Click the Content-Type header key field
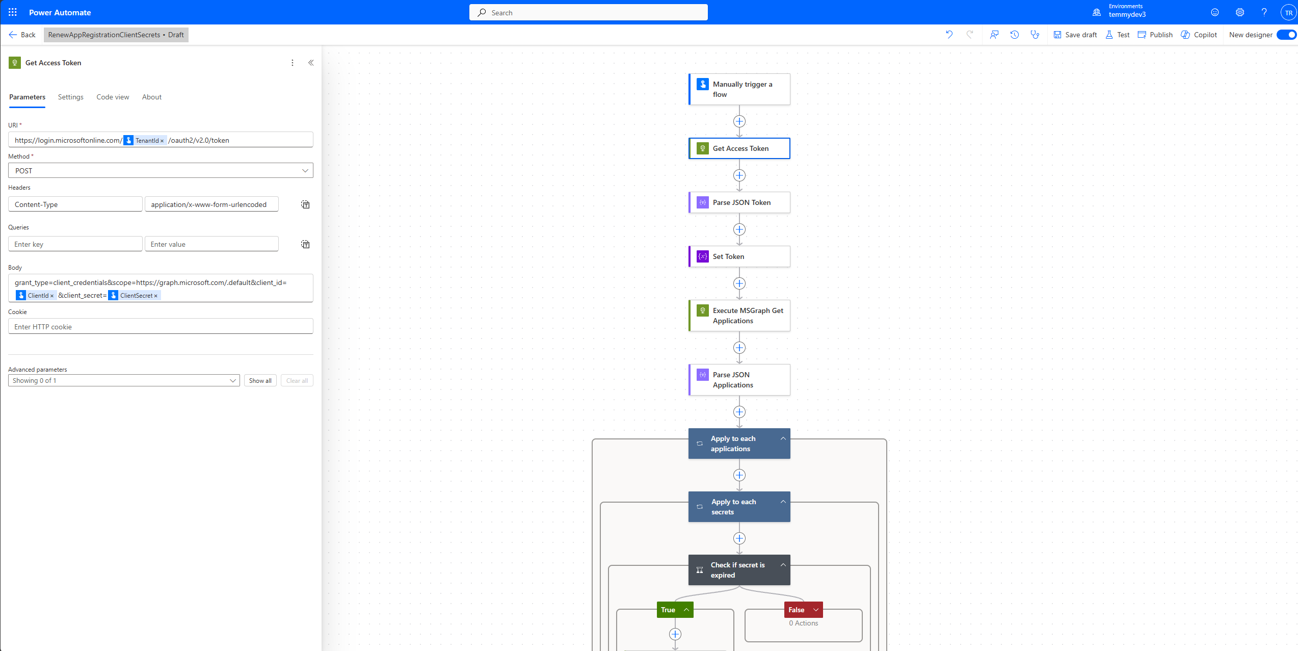 click(75, 204)
